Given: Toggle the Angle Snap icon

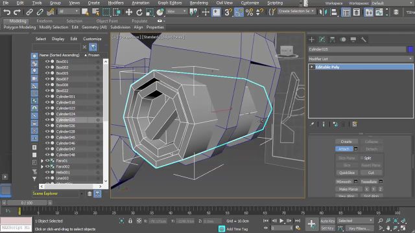Looking at the screenshot, I should pyautogui.click(x=239, y=12).
